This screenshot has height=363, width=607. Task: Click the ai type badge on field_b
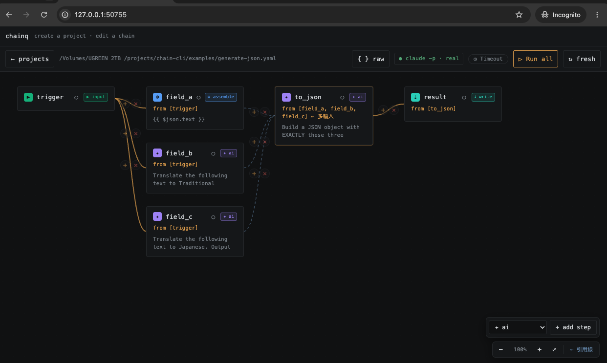pyautogui.click(x=229, y=153)
